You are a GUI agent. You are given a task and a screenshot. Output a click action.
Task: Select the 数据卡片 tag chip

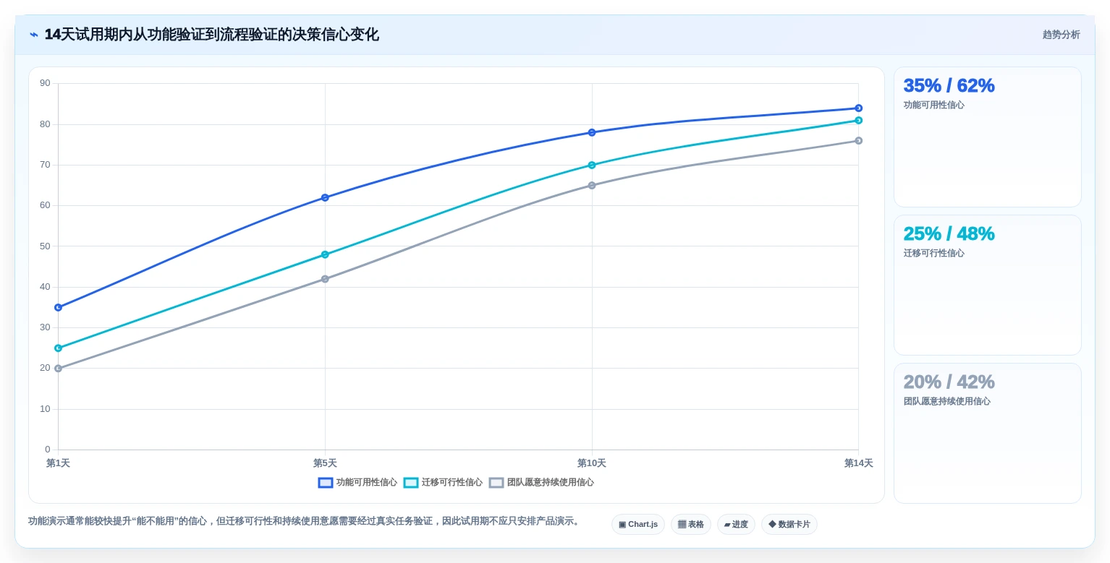(x=789, y=525)
